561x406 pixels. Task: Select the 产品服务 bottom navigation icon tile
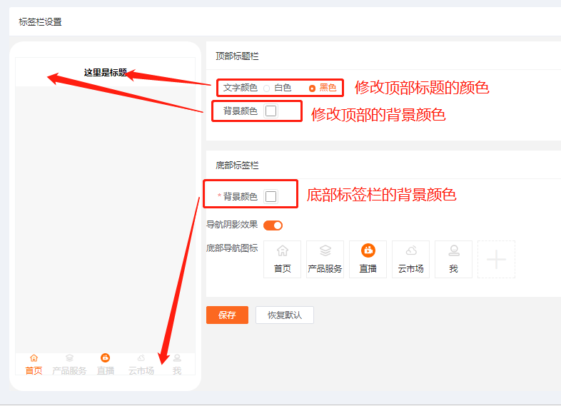[325, 259]
